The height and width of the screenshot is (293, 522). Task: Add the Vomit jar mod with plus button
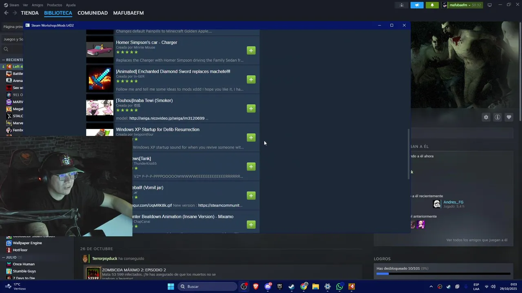[x=251, y=195]
